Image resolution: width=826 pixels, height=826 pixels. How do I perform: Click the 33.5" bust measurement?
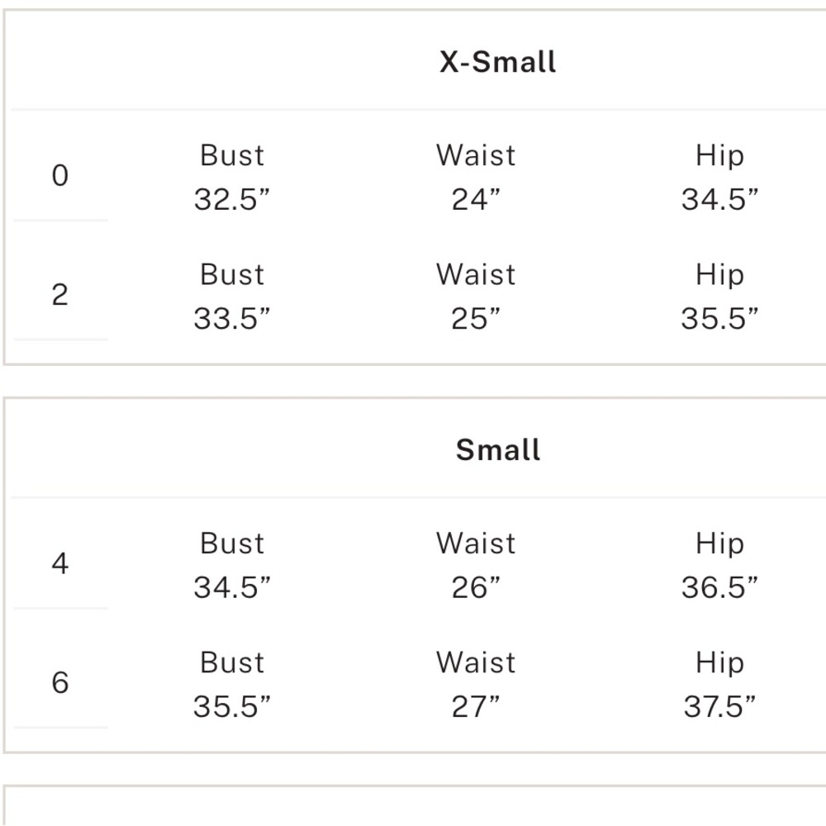232,319
